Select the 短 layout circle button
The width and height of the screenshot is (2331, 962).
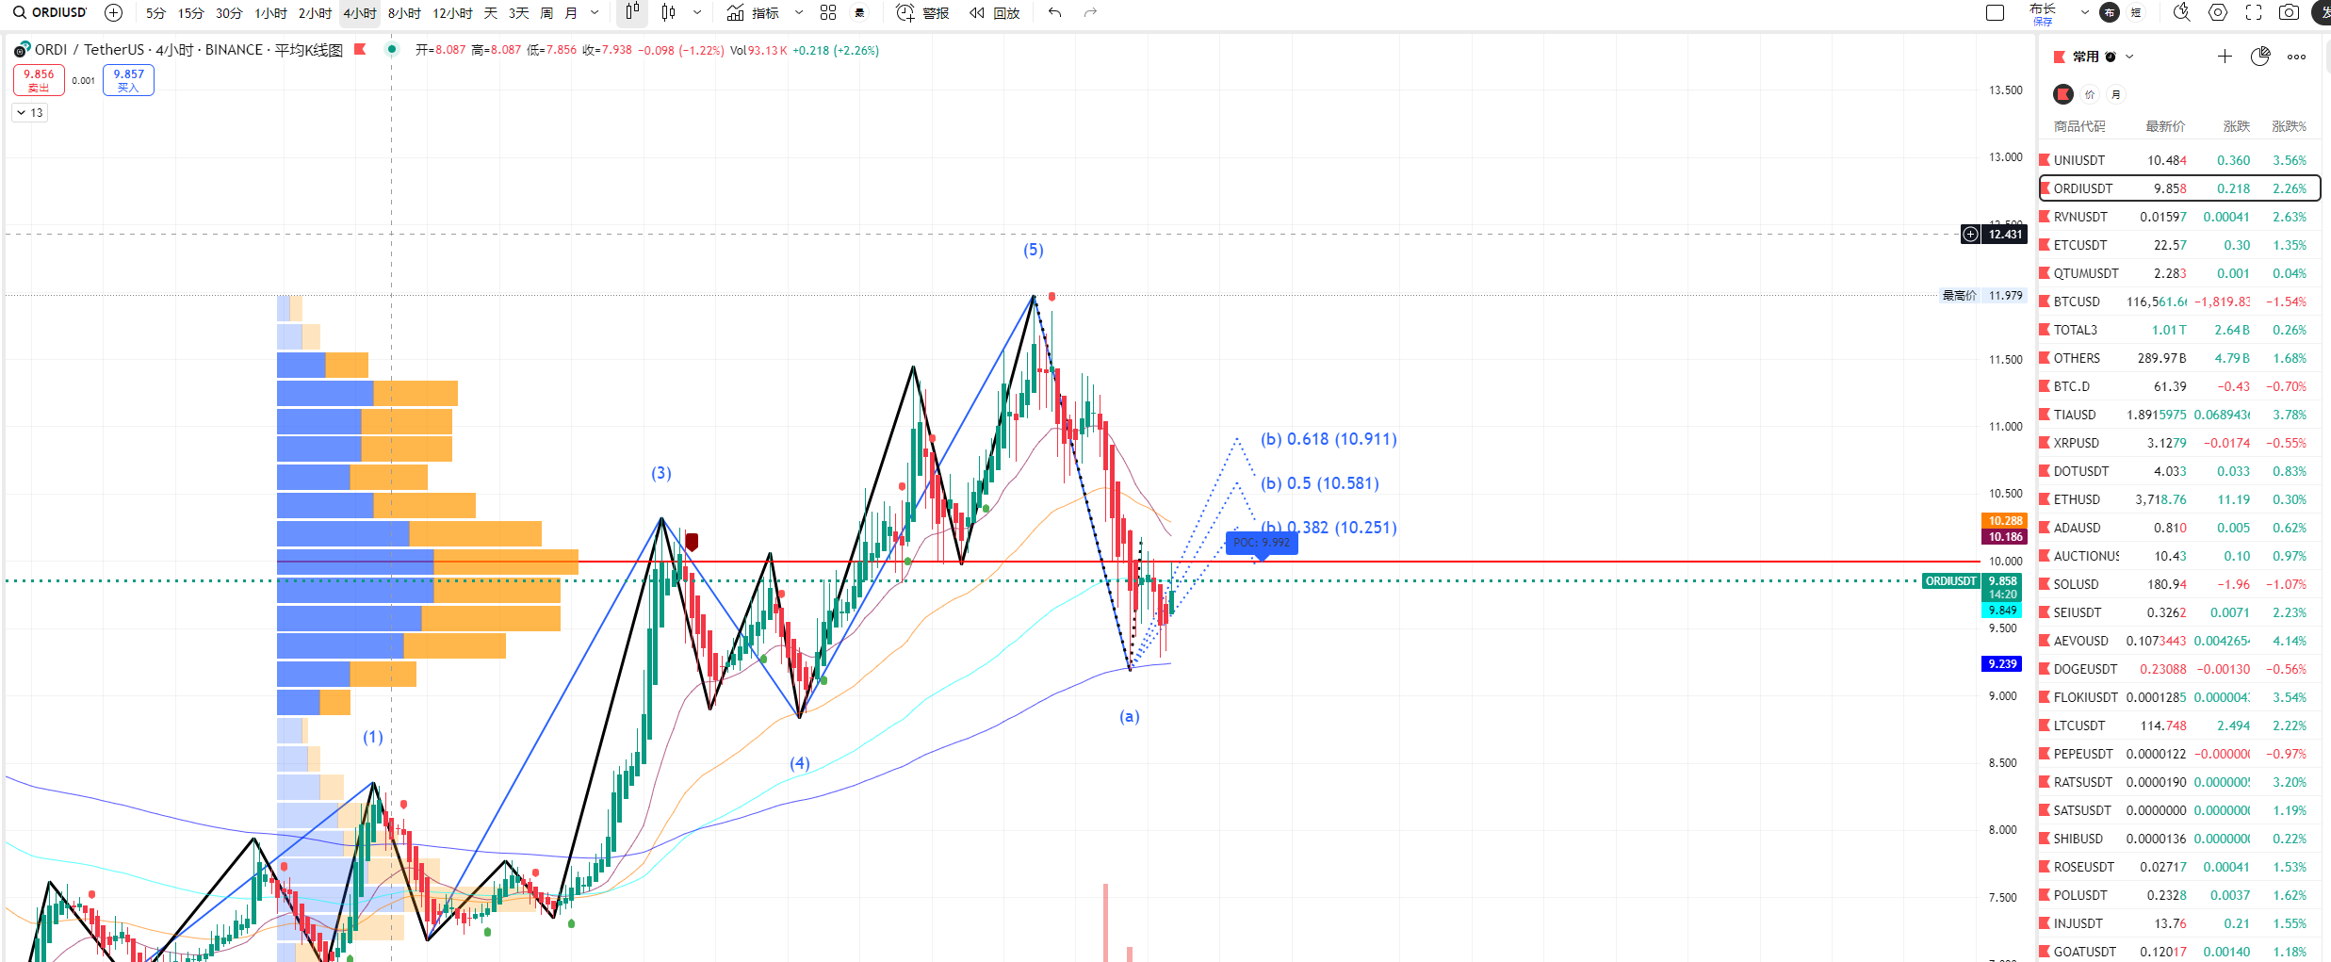[x=2136, y=12]
